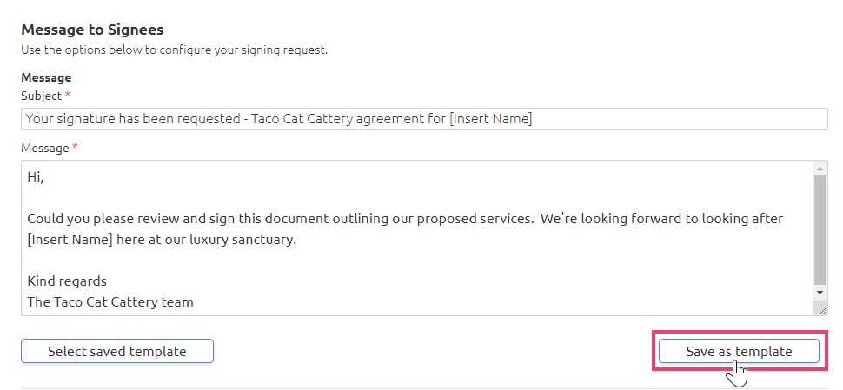Image resolution: width=843 pixels, height=390 pixels.
Task: Place cursor on [Insert Name] in message body
Action: pos(70,240)
